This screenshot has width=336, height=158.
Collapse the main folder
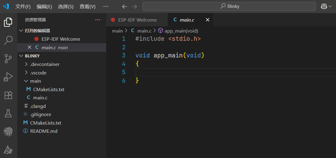tap(35, 81)
